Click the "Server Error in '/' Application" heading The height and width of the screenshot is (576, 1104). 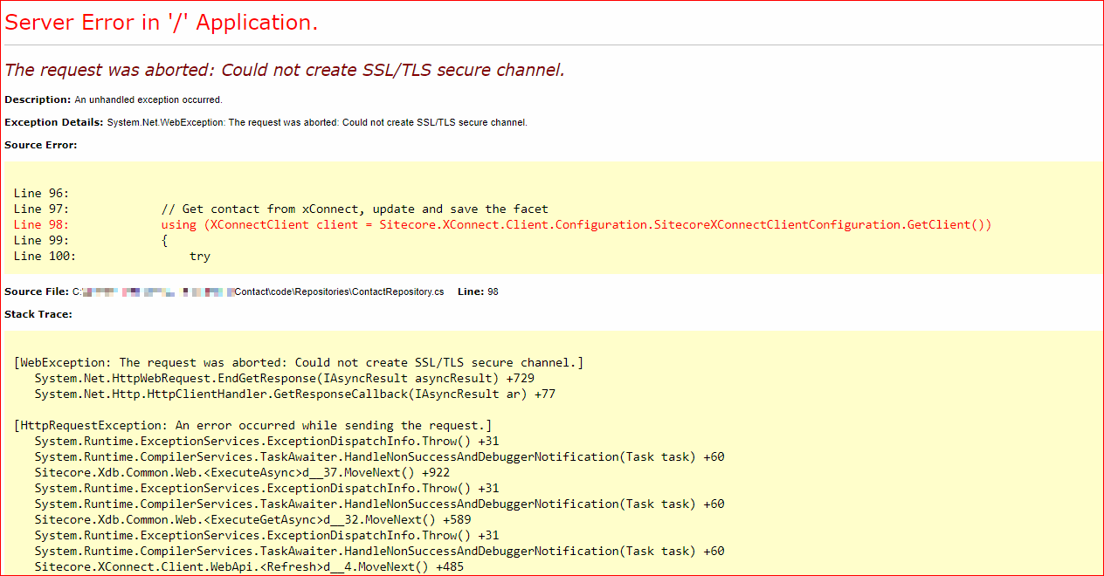point(162,23)
